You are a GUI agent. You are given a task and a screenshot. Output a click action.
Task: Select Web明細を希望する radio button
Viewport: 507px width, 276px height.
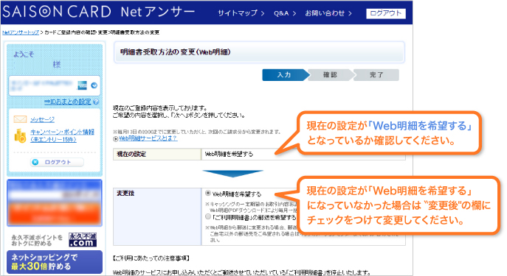[208, 193]
